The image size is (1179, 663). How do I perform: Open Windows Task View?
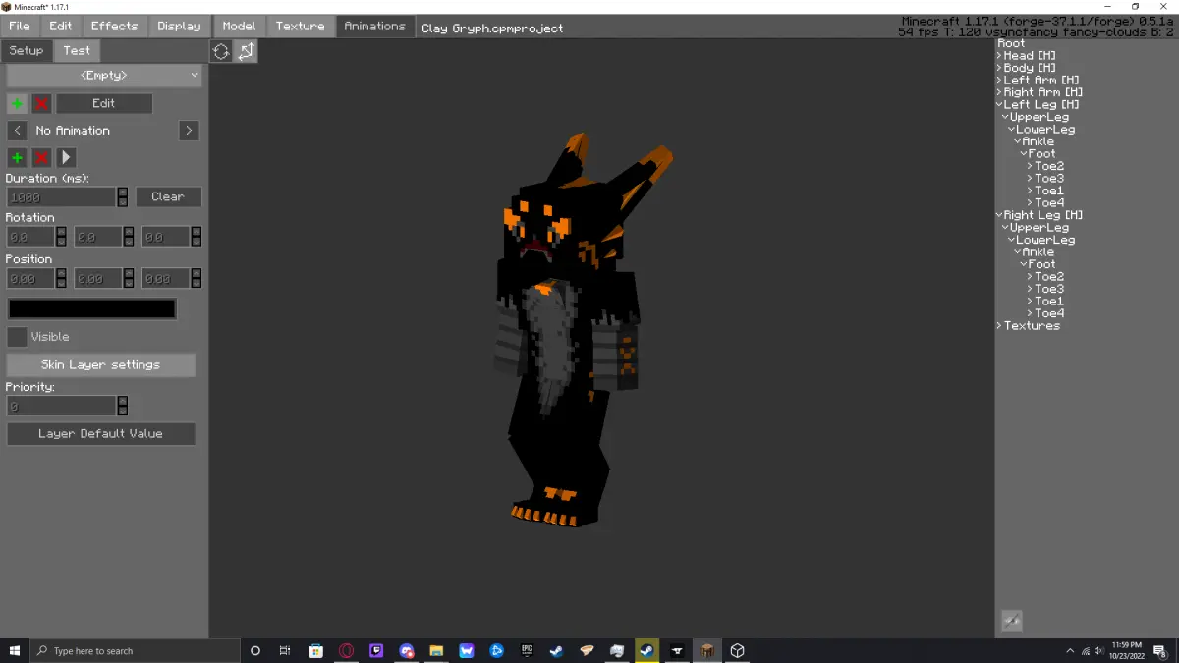(x=285, y=650)
